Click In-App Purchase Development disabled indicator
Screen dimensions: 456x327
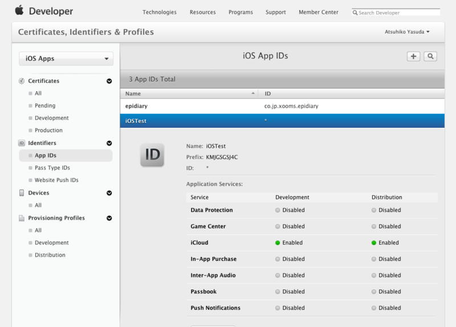click(x=278, y=259)
